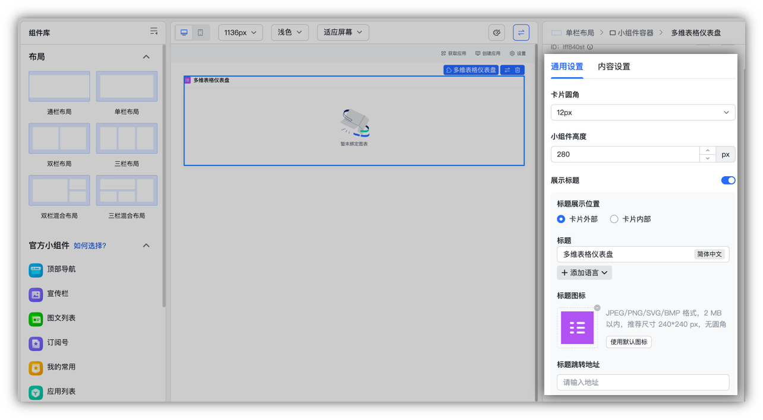This screenshot has width=763, height=420.
Task: Remove the title icon image
Action: pos(597,308)
